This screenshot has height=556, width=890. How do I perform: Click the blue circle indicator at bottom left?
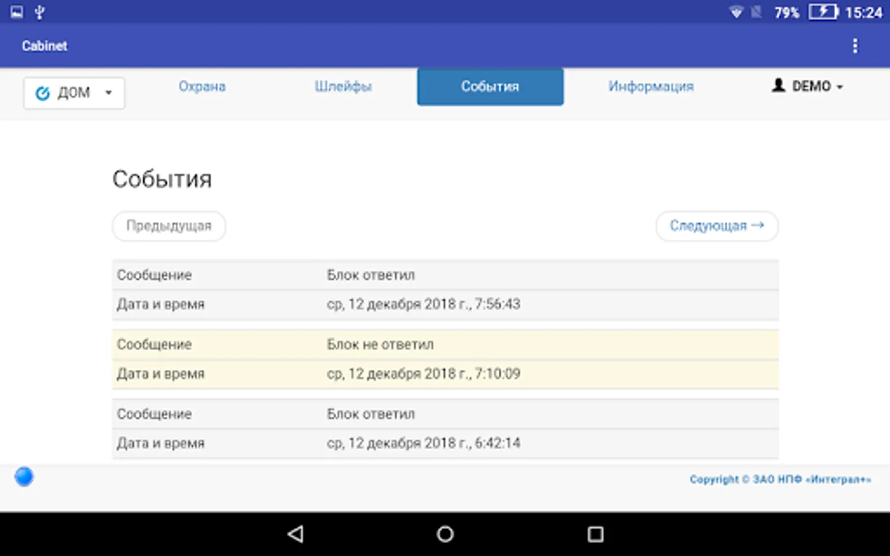[x=24, y=477]
